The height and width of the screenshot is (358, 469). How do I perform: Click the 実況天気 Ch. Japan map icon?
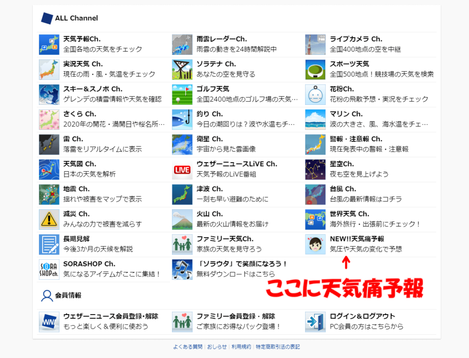click(49, 70)
